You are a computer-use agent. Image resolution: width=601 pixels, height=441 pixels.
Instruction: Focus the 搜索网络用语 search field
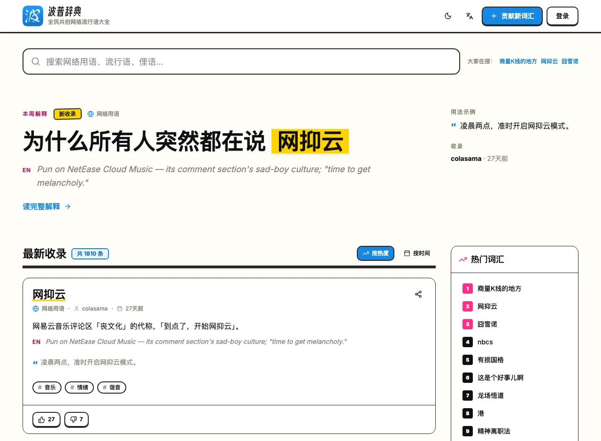click(x=241, y=61)
